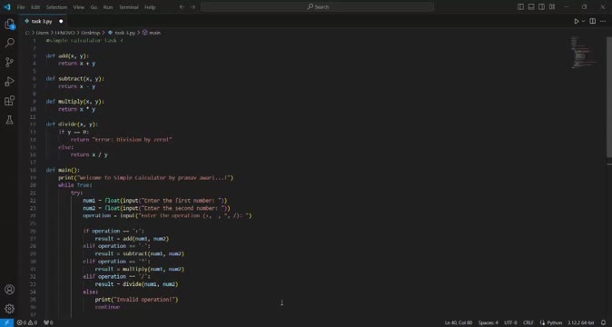Open the Source Control view
612x327 pixels.
click(9, 62)
